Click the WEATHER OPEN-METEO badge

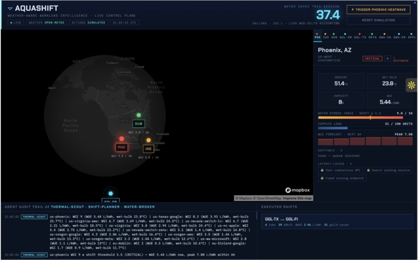click(46, 23)
